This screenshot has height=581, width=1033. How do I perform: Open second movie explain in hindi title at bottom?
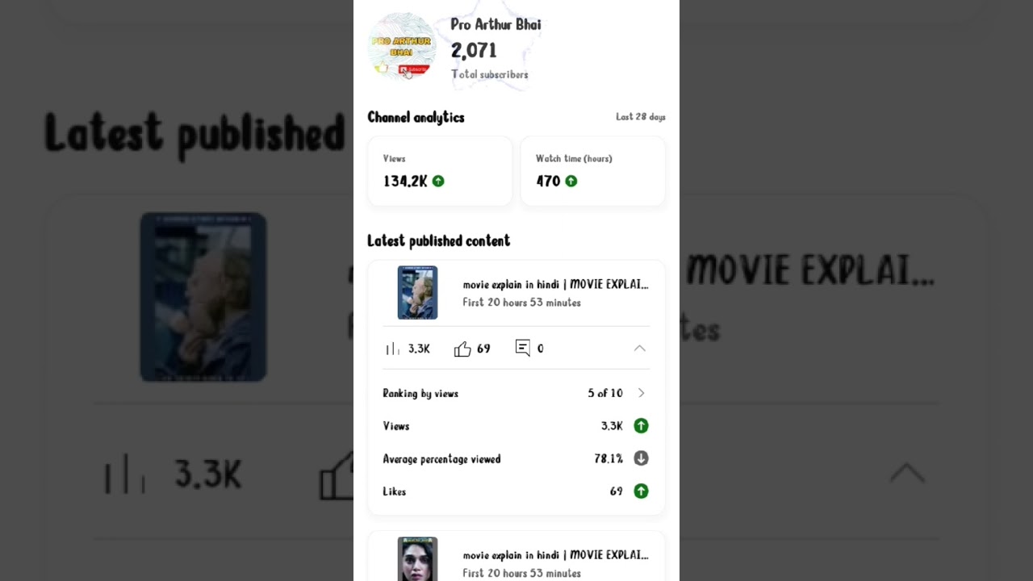555,555
